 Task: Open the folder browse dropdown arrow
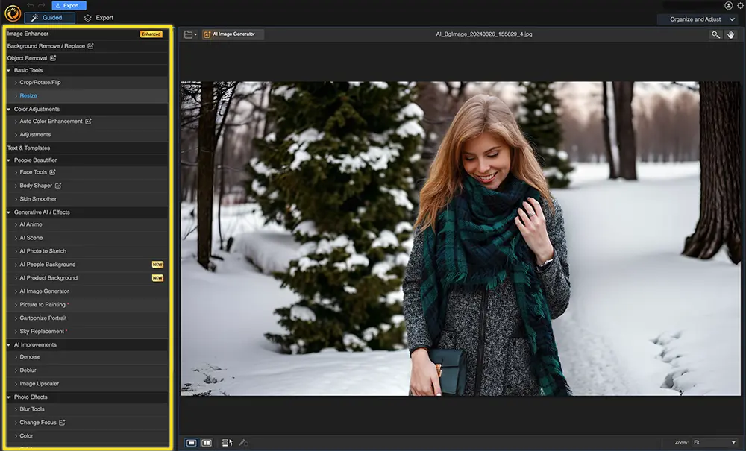195,34
